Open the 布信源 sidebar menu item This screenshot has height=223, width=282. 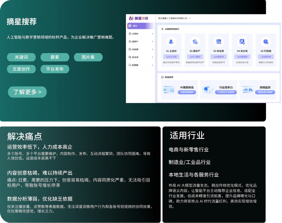point(141,49)
